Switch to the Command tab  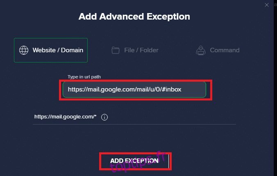(x=218, y=50)
